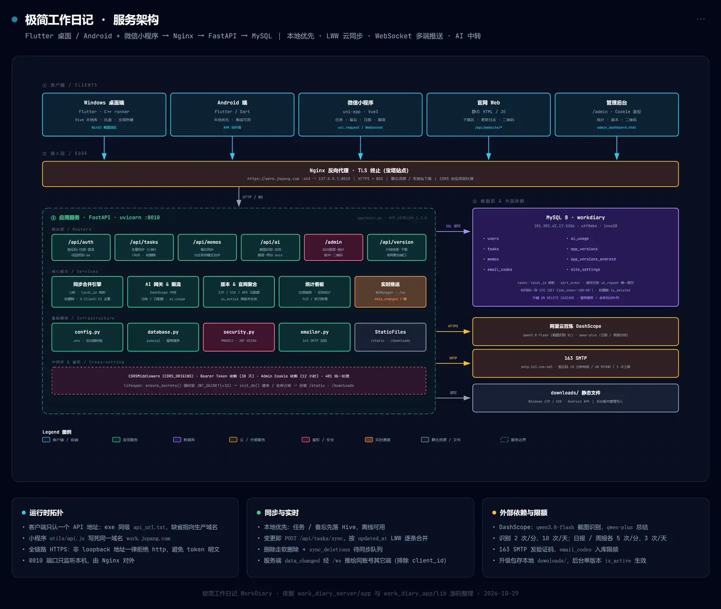Click the 数据库 legend swatch
This screenshot has width=721, height=609.
[x=177, y=440]
